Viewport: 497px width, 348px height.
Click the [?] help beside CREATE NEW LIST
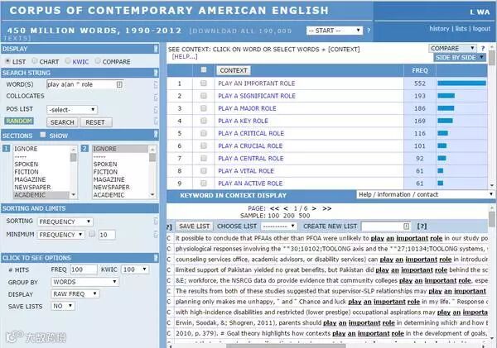[422, 226]
